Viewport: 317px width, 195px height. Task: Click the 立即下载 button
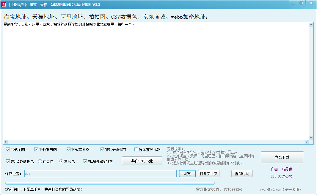[x=282, y=157]
